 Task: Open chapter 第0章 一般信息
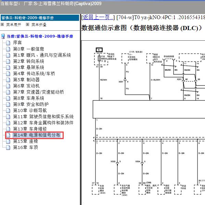tap(28, 49)
